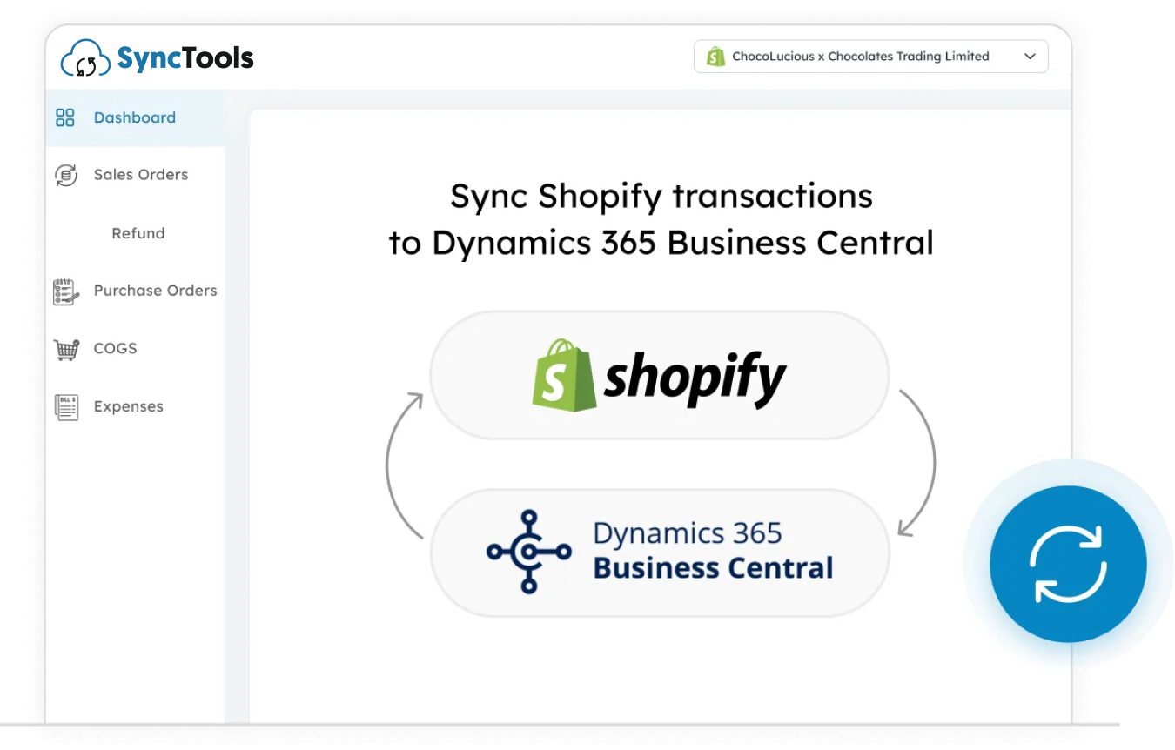The height and width of the screenshot is (750, 1175).
Task: Expand the store selector chevron arrow
Action: pyautogui.click(x=1030, y=57)
